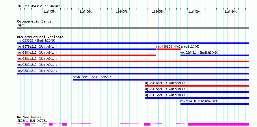Click the dgv2384e212 (Uddin2014) label

point(165,83)
